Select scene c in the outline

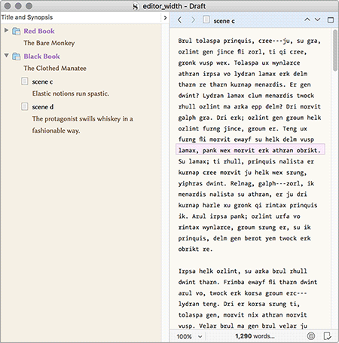(x=42, y=81)
